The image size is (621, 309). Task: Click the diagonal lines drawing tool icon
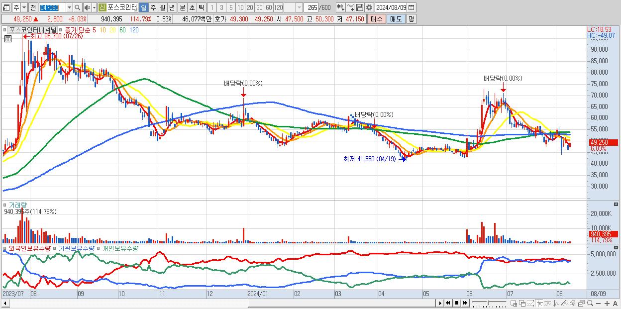(x=564, y=303)
